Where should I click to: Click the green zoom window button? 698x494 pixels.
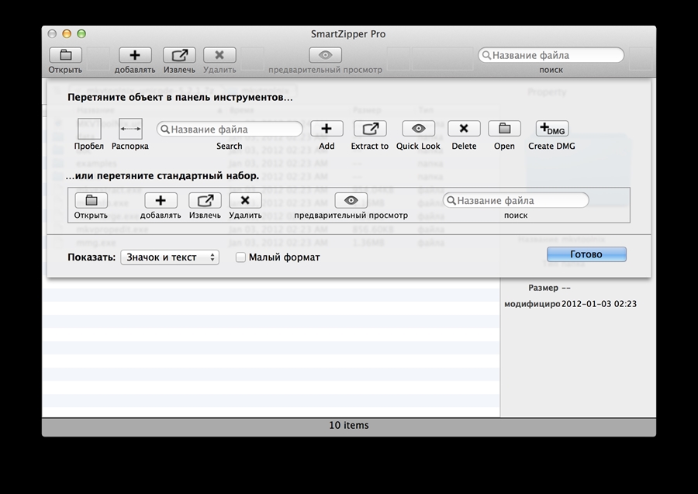81,34
